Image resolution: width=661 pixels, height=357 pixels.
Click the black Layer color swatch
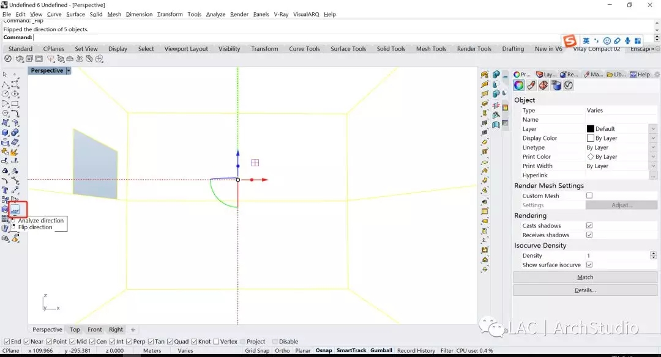coord(590,129)
